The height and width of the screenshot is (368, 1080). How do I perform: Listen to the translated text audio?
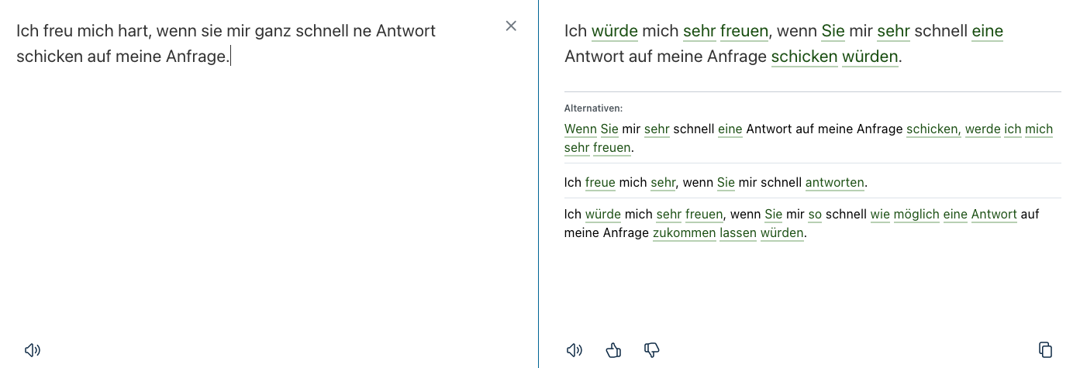(x=575, y=350)
